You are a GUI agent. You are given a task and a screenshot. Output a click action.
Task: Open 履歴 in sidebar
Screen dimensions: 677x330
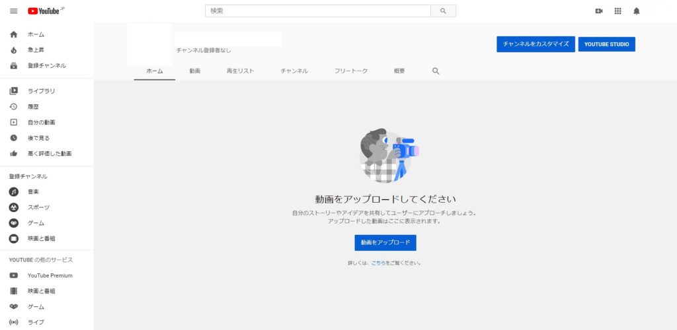[x=33, y=106]
